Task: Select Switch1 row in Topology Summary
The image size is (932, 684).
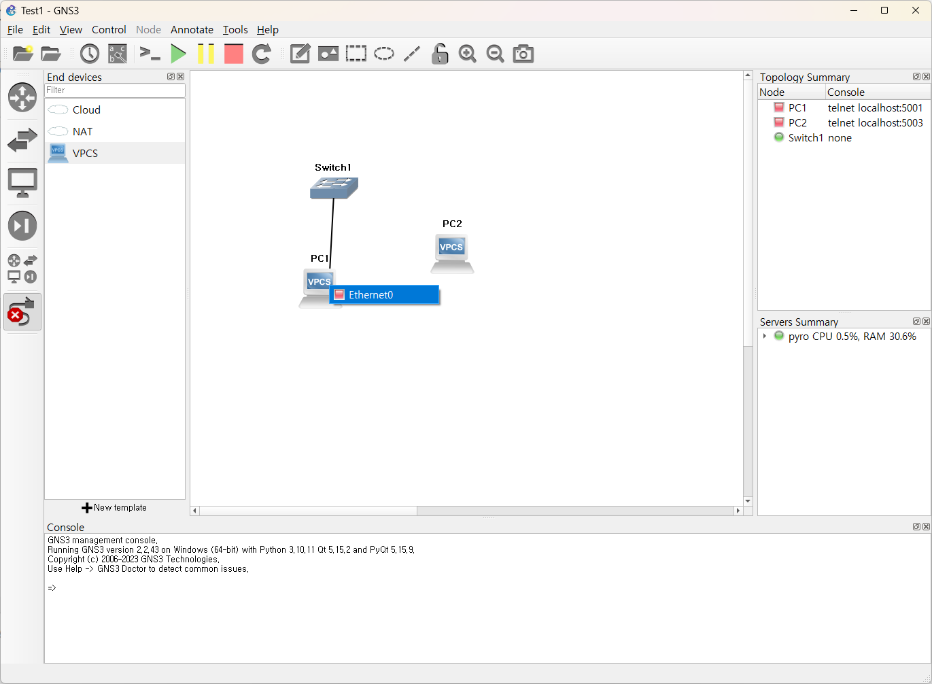Action: [x=844, y=137]
